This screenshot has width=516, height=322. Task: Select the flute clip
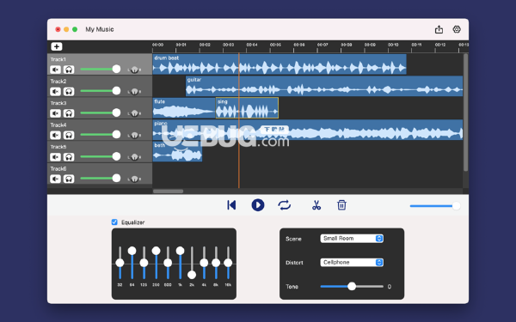coord(184,108)
